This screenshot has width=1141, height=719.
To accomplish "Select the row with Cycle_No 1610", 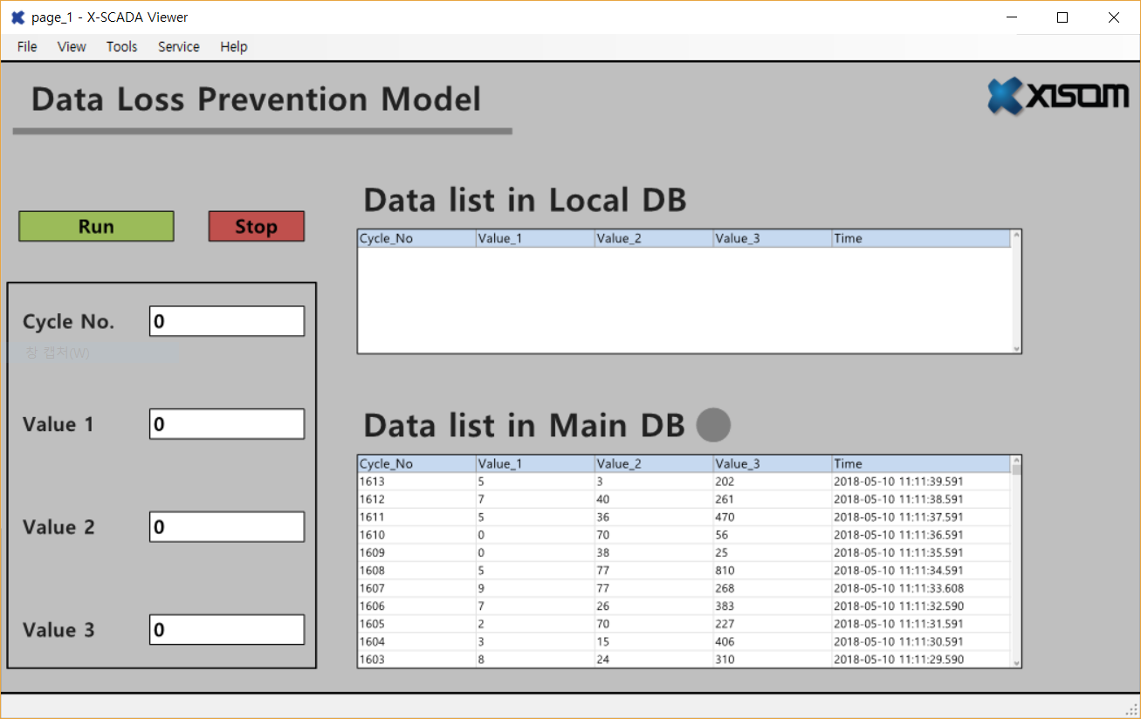I will click(684, 535).
